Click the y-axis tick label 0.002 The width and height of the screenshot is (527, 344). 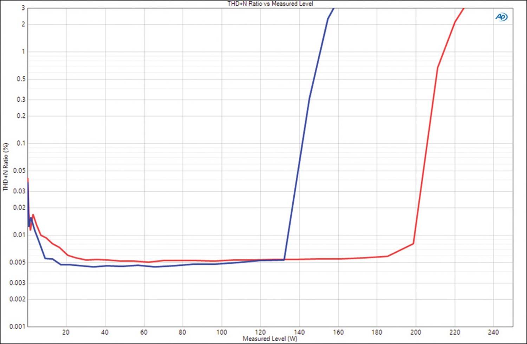click(x=18, y=299)
